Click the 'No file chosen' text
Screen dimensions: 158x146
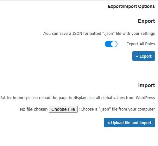pyautogui.click(x=34, y=109)
